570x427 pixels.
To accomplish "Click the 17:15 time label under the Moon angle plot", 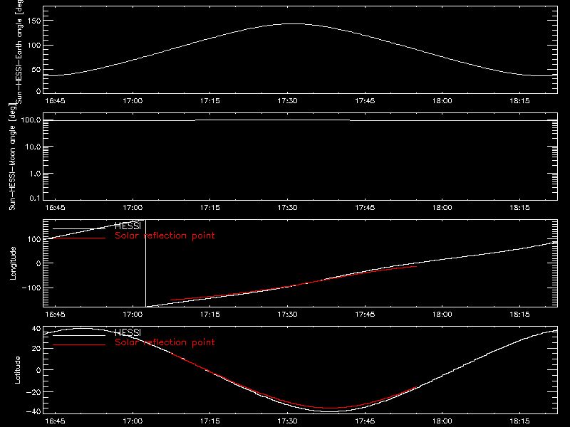I will [x=209, y=208].
